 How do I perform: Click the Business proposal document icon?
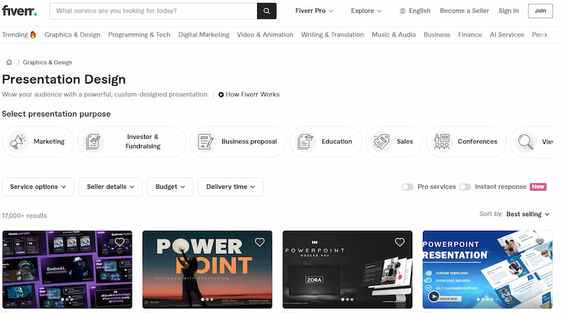click(206, 142)
